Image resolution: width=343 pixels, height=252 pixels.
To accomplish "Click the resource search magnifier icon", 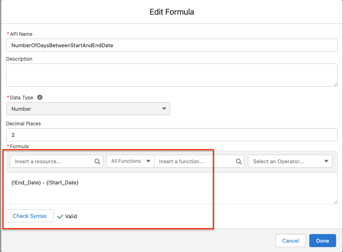I will point(98,162).
